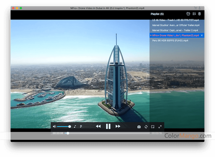Image resolution: width=215 pixels, height=157 pixels.
Task: Click the register key icon in the title bar
Action: 200,8
